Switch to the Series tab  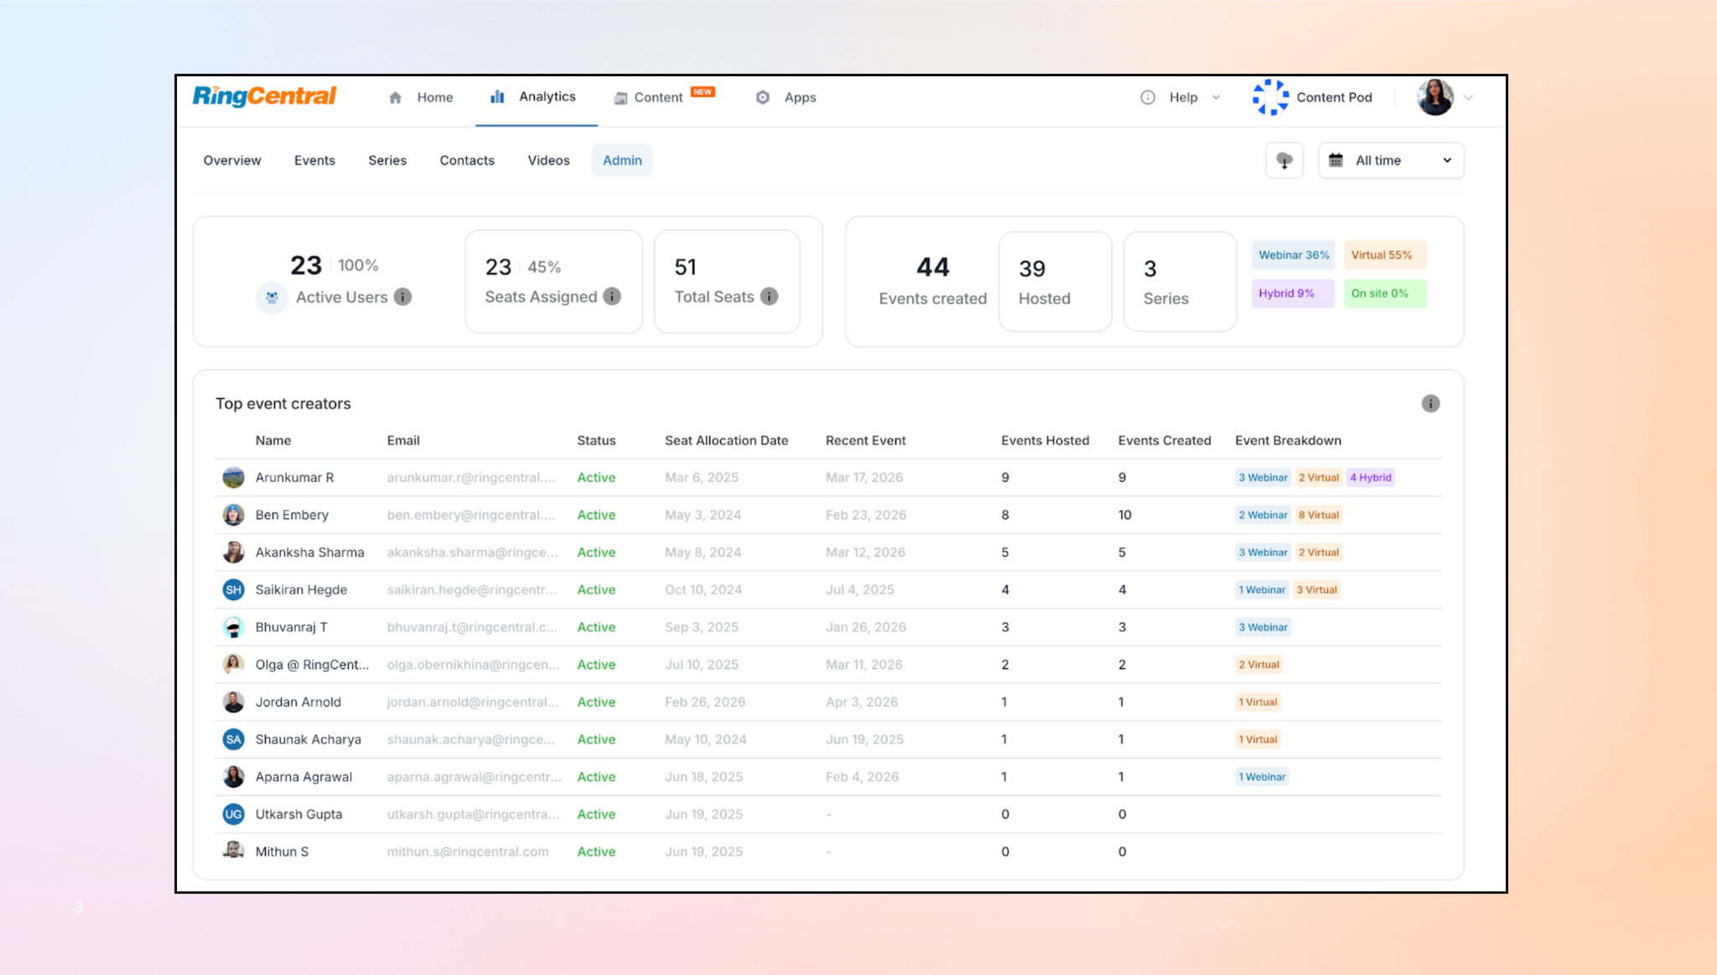(x=387, y=160)
